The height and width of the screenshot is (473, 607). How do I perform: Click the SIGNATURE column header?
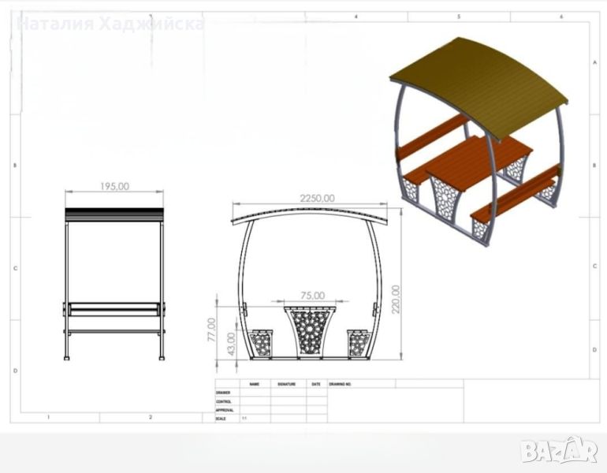tap(287, 384)
